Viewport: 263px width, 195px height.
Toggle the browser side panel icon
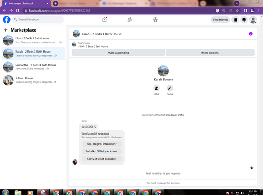pos(246,11)
